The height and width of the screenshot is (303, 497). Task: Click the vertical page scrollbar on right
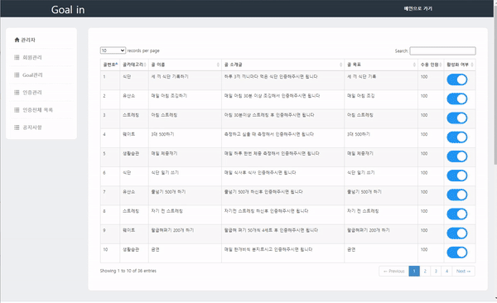pyautogui.click(x=495, y=85)
